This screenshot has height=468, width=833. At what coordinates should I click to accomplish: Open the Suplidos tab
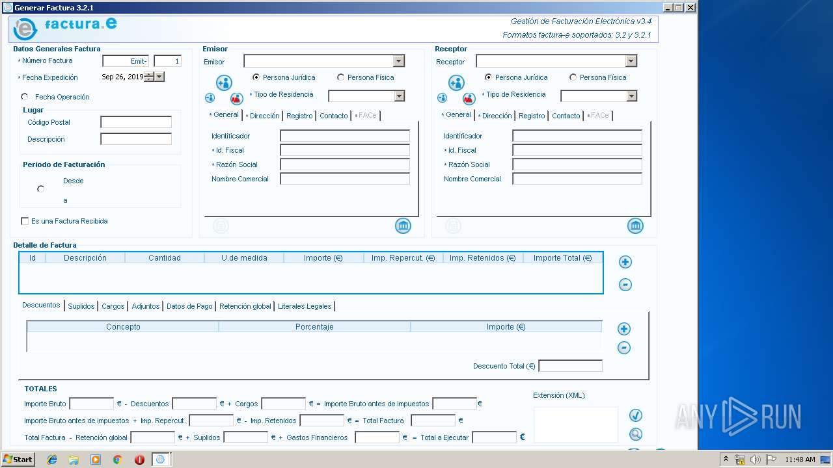(x=81, y=306)
